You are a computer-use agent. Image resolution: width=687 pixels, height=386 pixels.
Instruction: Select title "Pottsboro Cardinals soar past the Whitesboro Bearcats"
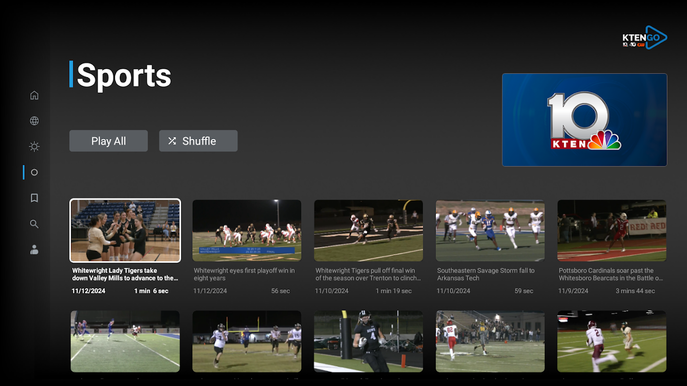coord(611,274)
